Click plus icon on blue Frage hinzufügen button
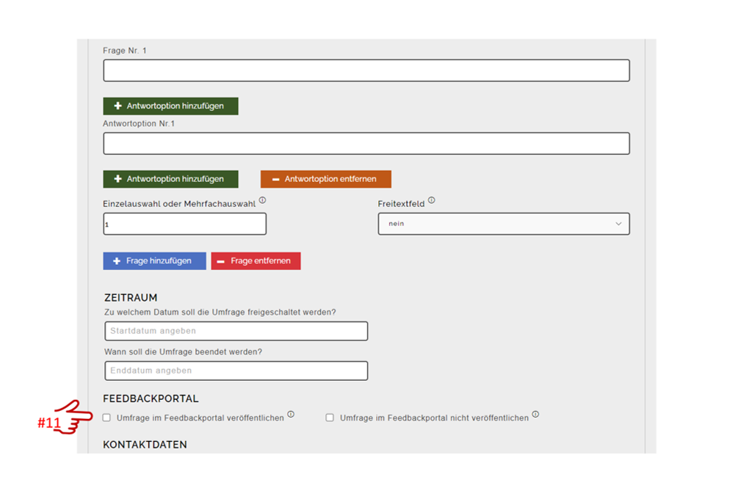Image resolution: width=729 pixels, height=499 pixels. pos(117,261)
